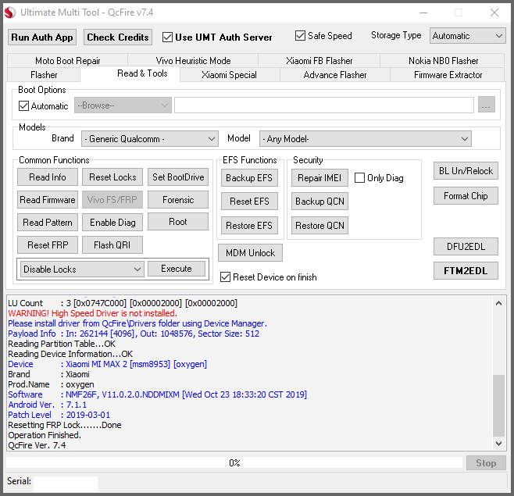The width and height of the screenshot is (514, 496).
Task: Switch to the Vivo Heuristic Mode tab
Action: (x=193, y=61)
